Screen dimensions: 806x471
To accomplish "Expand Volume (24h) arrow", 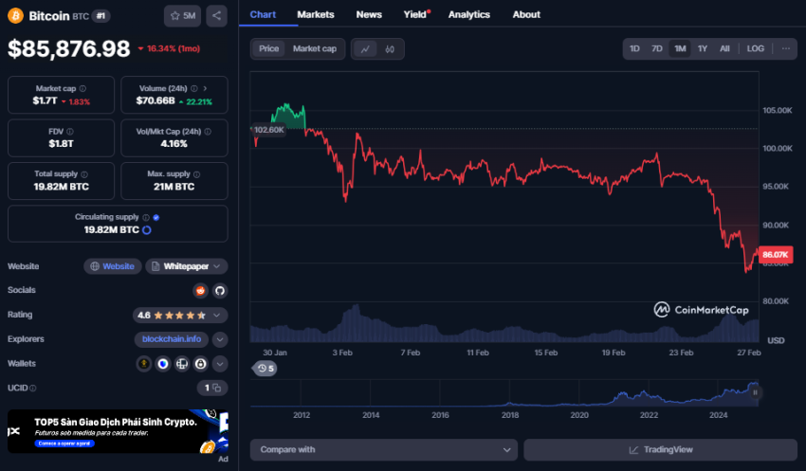I will pos(205,88).
